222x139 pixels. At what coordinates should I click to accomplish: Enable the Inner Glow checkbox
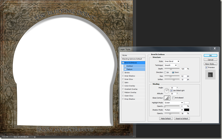(x=123, y=79)
